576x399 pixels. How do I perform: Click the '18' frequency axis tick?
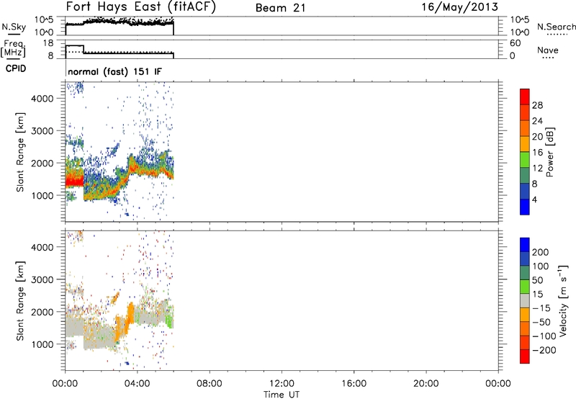click(48, 43)
